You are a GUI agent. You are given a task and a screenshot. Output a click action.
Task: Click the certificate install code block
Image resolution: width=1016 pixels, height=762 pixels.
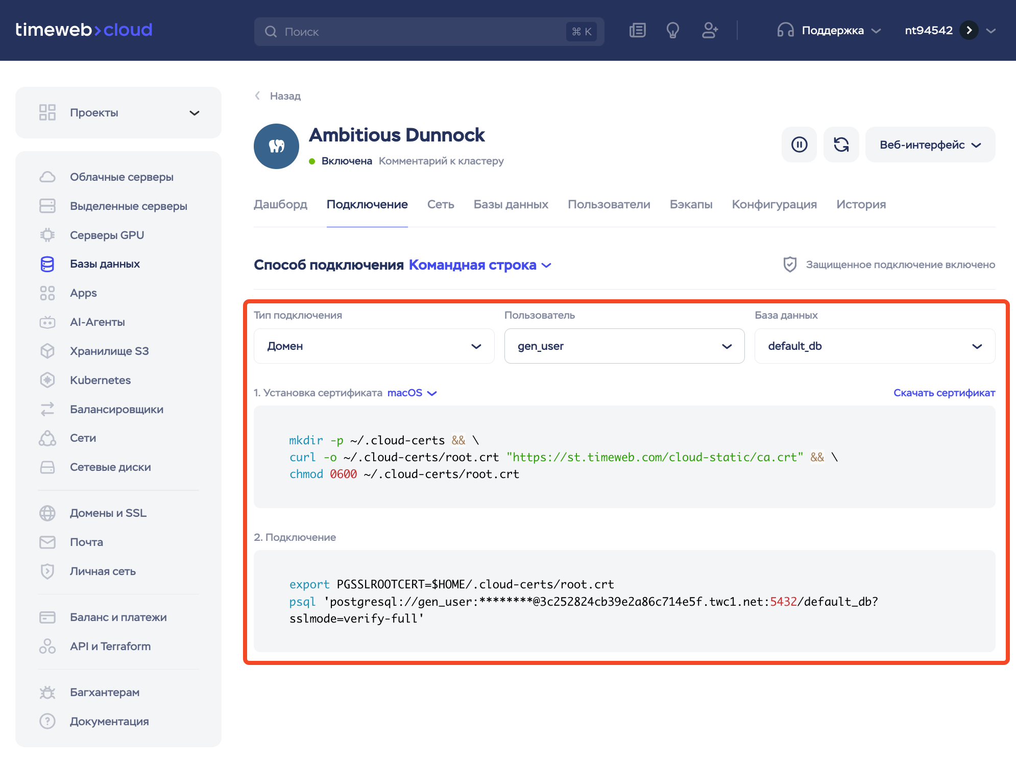624,457
